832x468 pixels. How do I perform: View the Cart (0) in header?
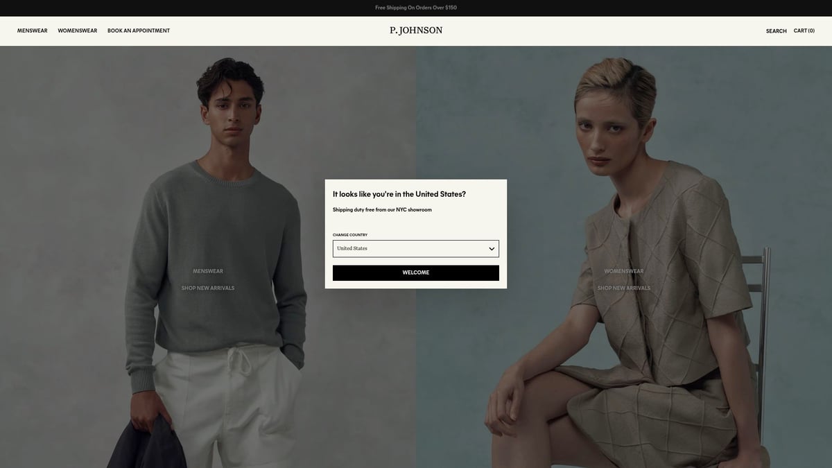click(804, 31)
